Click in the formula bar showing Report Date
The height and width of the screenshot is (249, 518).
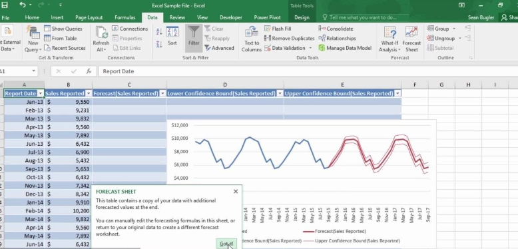click(307, 71)
